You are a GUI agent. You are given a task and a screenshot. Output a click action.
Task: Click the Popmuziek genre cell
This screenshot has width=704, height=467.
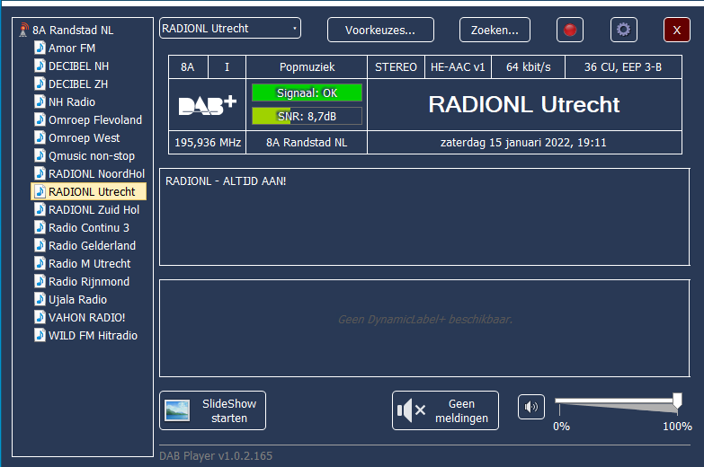(x=307, y=66)
